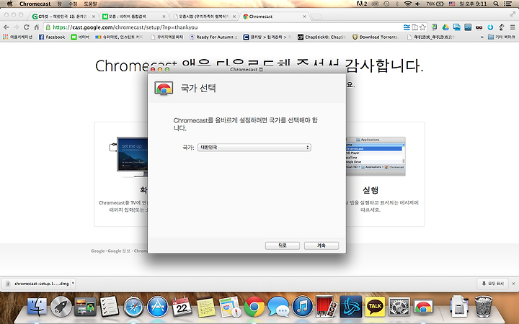Click the Google Drive extension icon
The height and width of the screenshot is (324, 519).
pos(445,27)
